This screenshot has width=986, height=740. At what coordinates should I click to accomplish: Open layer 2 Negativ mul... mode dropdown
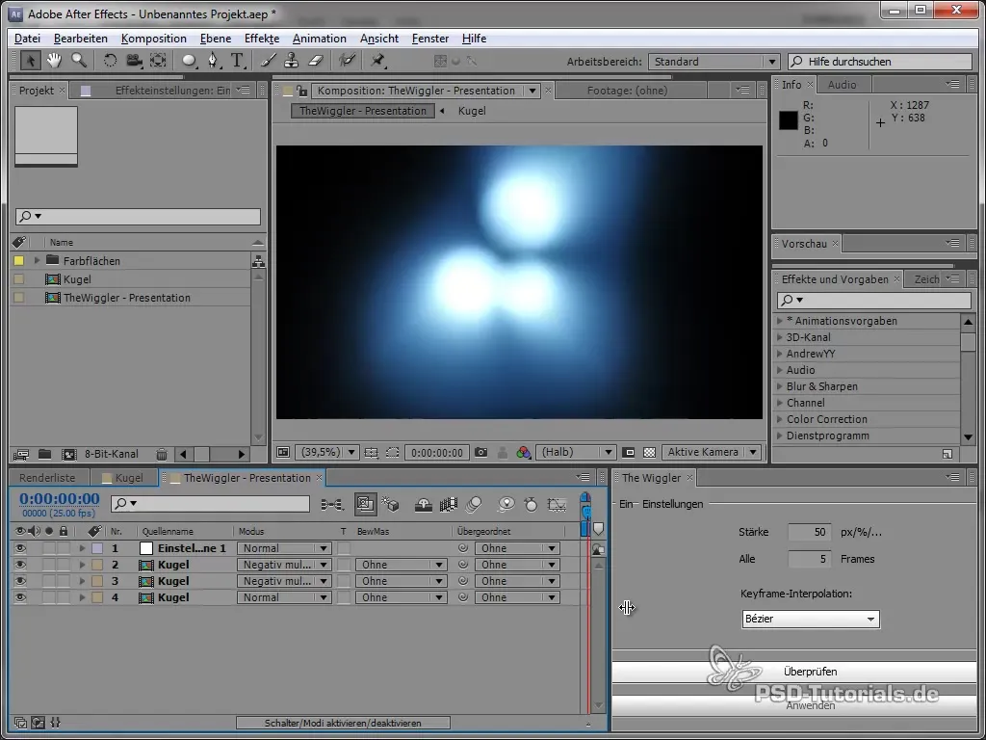284,565
